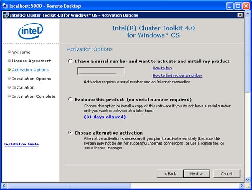252x190 pixels.
Task: Cancel the installation
Action: click(x=227, y=174)
